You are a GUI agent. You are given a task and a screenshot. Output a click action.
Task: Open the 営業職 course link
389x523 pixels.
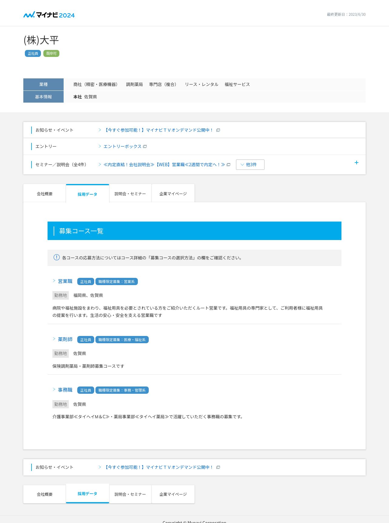[65, 281]
